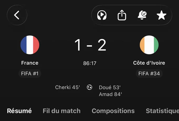Select the Résumé tab
Viewport: 179px width, 121px height.
19,111
